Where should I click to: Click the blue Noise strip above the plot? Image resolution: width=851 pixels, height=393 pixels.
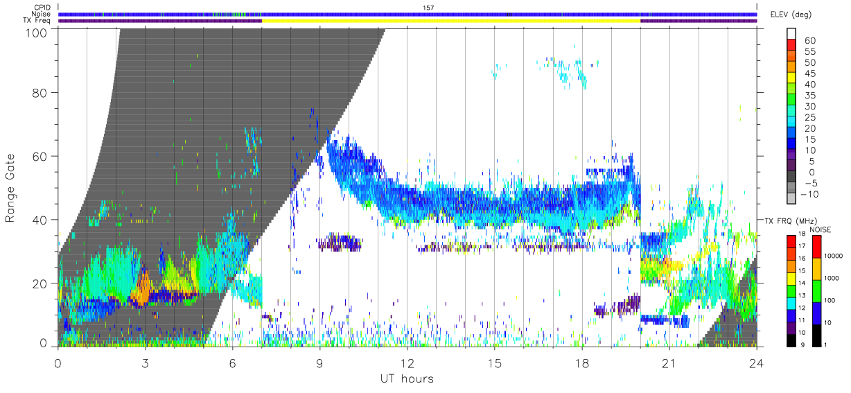point(407,14)
